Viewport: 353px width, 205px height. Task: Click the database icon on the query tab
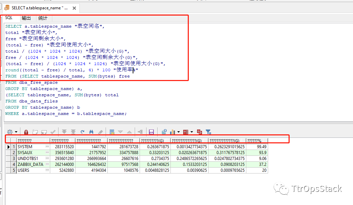click(x=7, y=8)
